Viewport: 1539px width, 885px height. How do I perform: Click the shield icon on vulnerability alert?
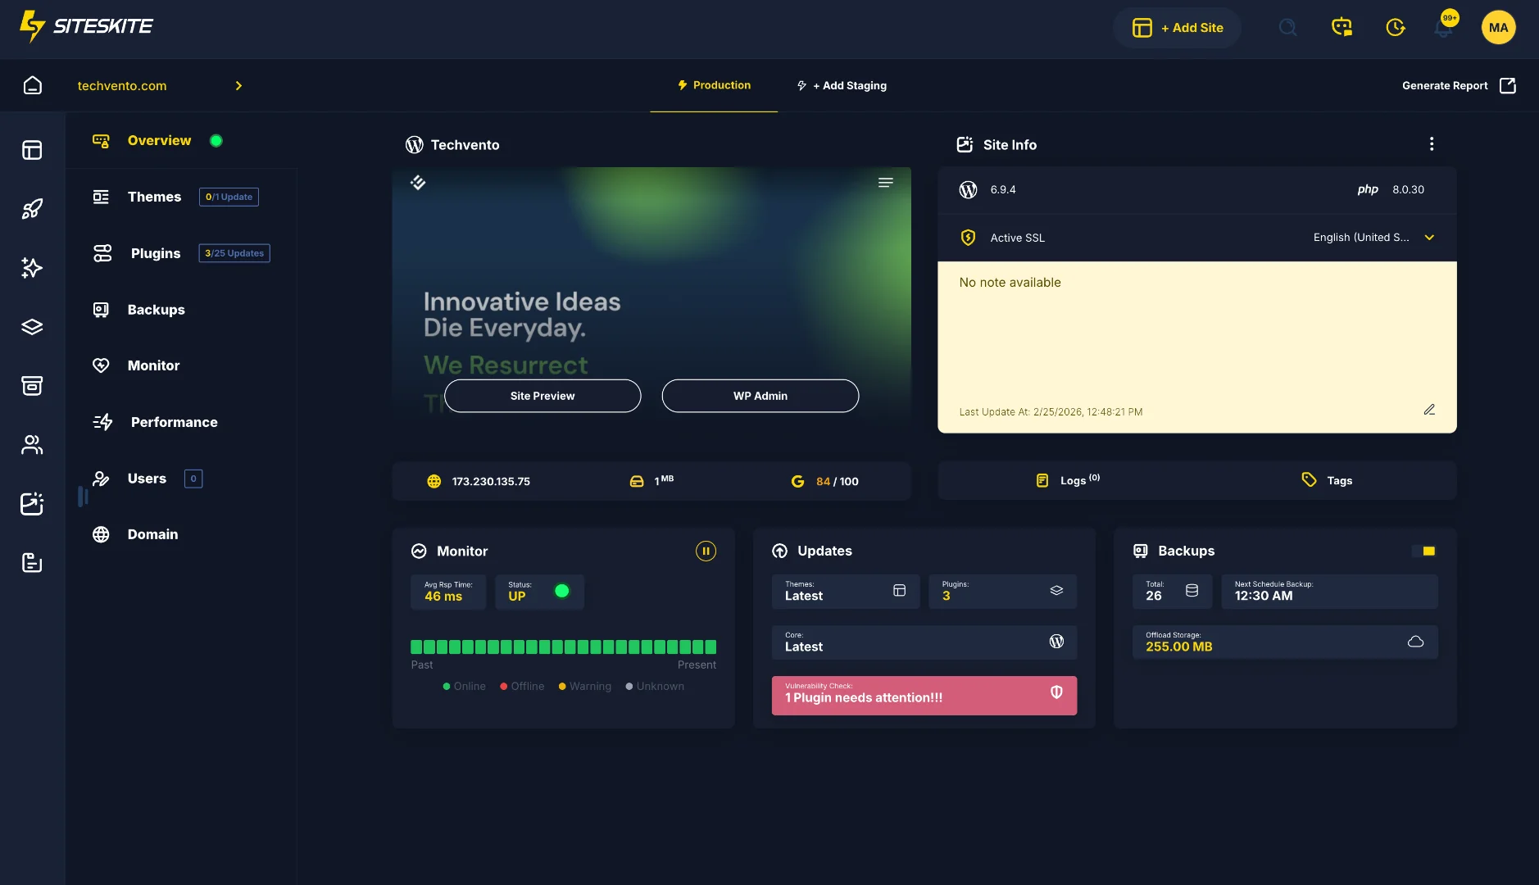click(x=1056, y=692)
